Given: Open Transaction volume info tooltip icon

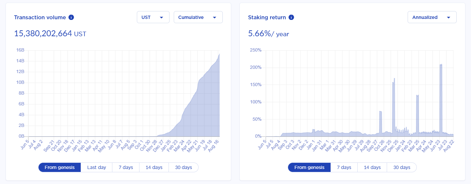Looking at the screenshot, I should [x=71, y=17].
